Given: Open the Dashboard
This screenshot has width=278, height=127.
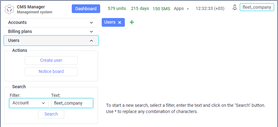Looking at the screenshot, I should [86, 9].
